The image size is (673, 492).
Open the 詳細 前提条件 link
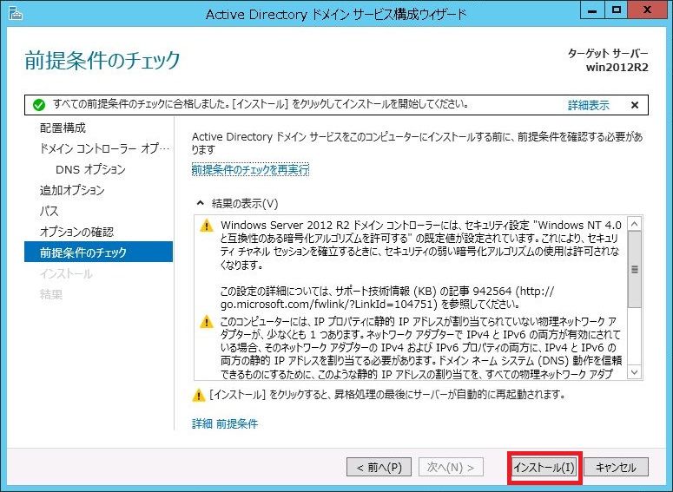(x=224, y=423)
